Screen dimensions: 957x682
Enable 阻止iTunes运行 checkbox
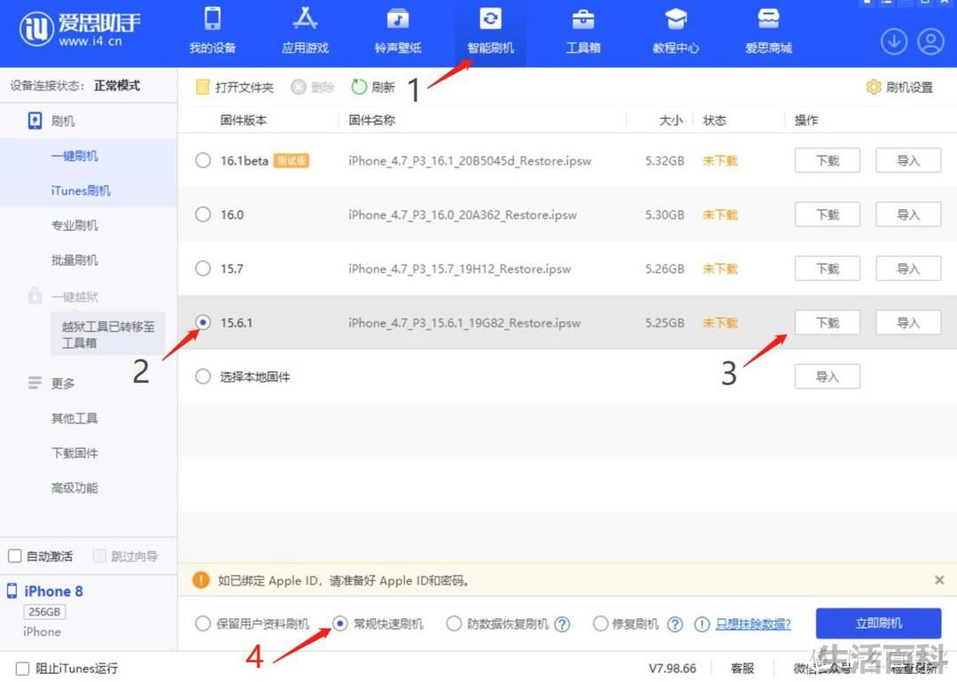[x=22, y=668]
